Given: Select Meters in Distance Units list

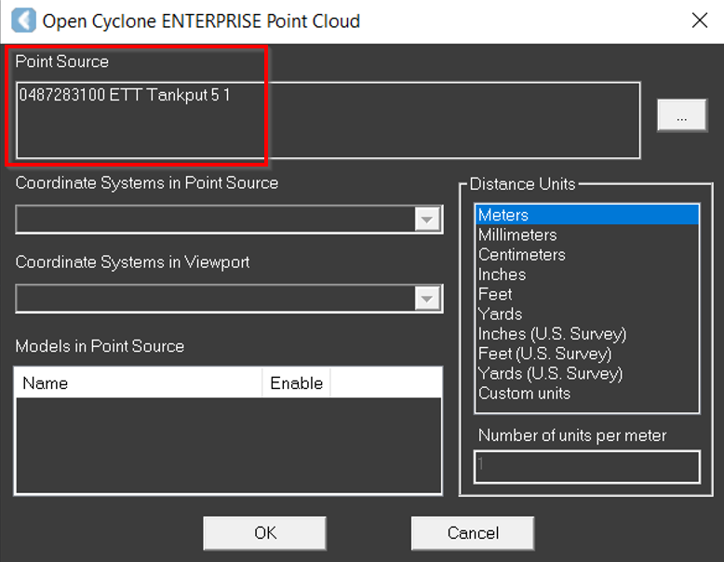Looking at the screenshot, I should tap(503, 215).
